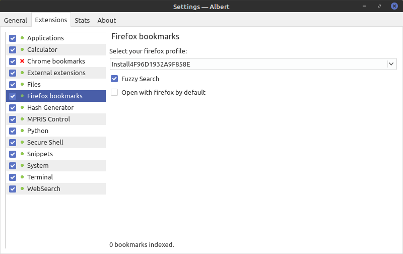Click the green status dot beside System
Image resolution: width=403 pixels, height=254 pixels.
(22, 165)
